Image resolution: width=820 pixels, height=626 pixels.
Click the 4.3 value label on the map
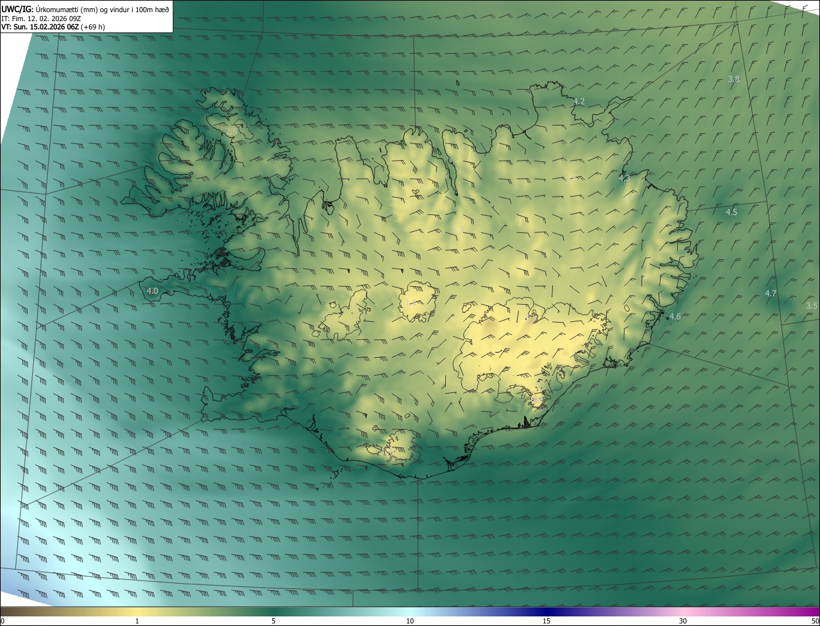point(625,179)
